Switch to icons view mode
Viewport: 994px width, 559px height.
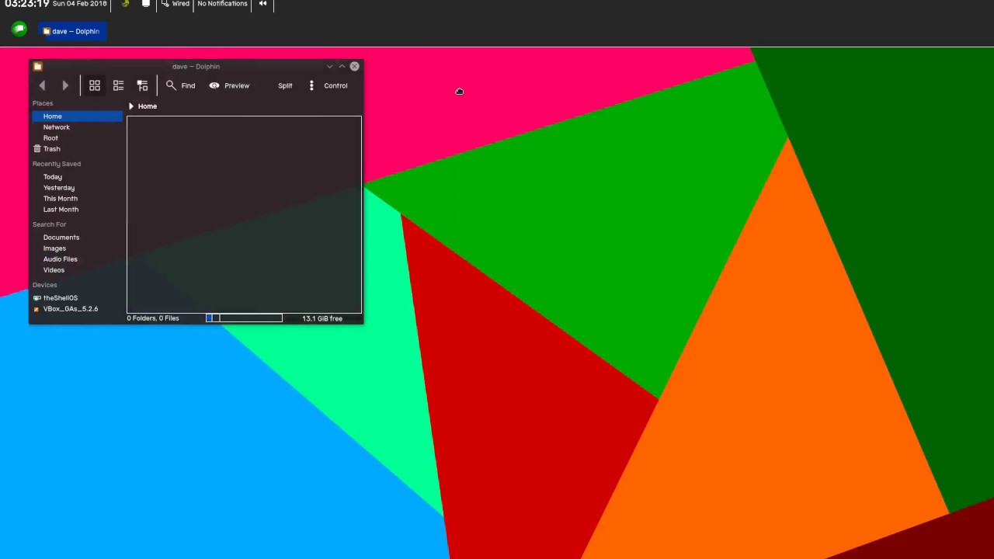tap(94, 85)
